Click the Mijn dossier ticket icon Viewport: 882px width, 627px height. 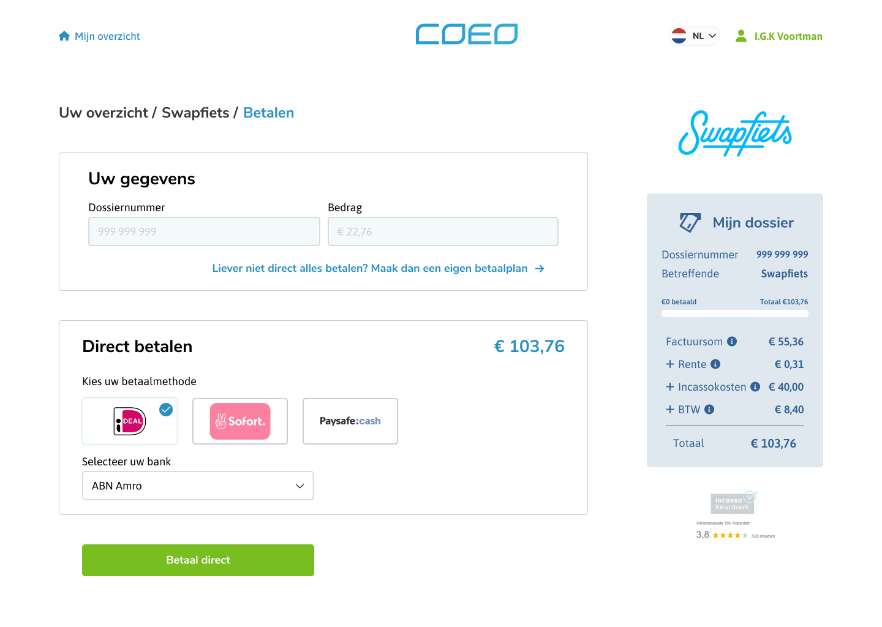pos(690,222)
